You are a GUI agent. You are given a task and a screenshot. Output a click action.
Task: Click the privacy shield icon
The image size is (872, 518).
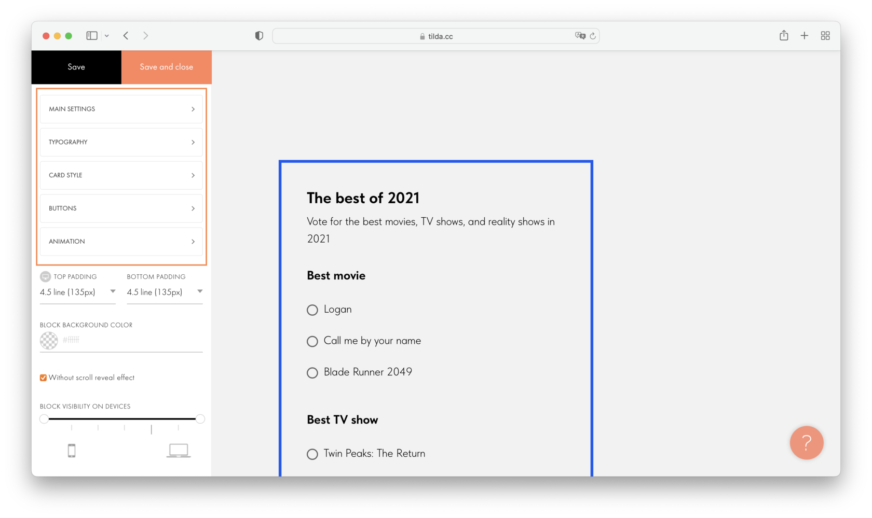point(259,36)
